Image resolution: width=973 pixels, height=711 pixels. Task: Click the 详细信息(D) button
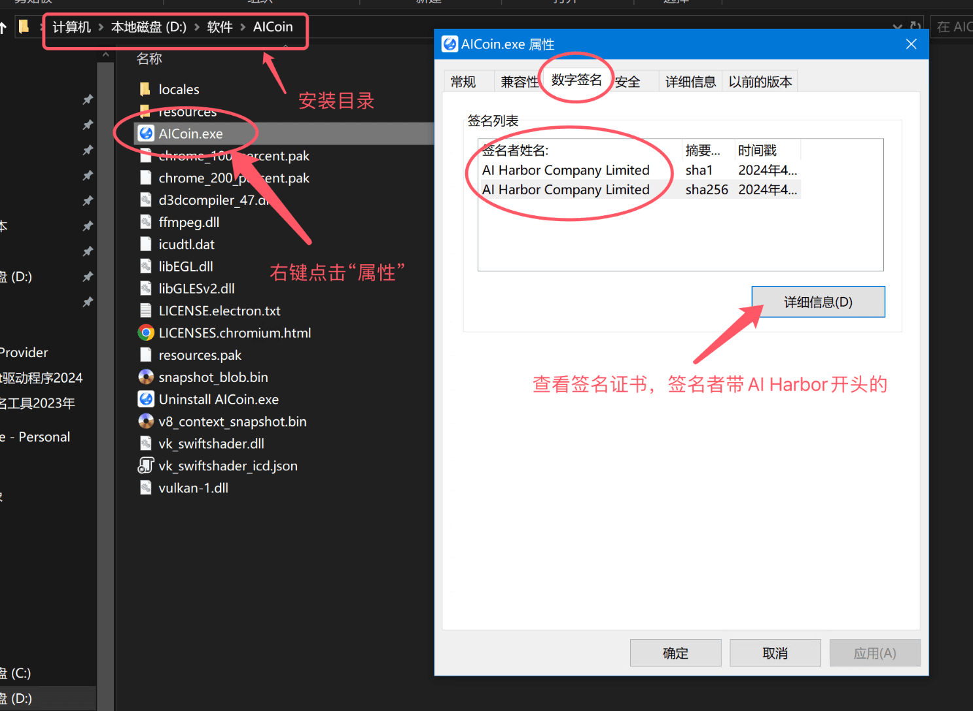click(x=818, y=302)
